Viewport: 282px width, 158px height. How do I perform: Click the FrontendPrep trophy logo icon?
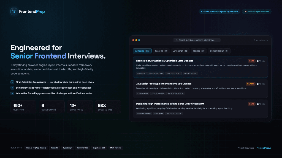pos(14,12)
